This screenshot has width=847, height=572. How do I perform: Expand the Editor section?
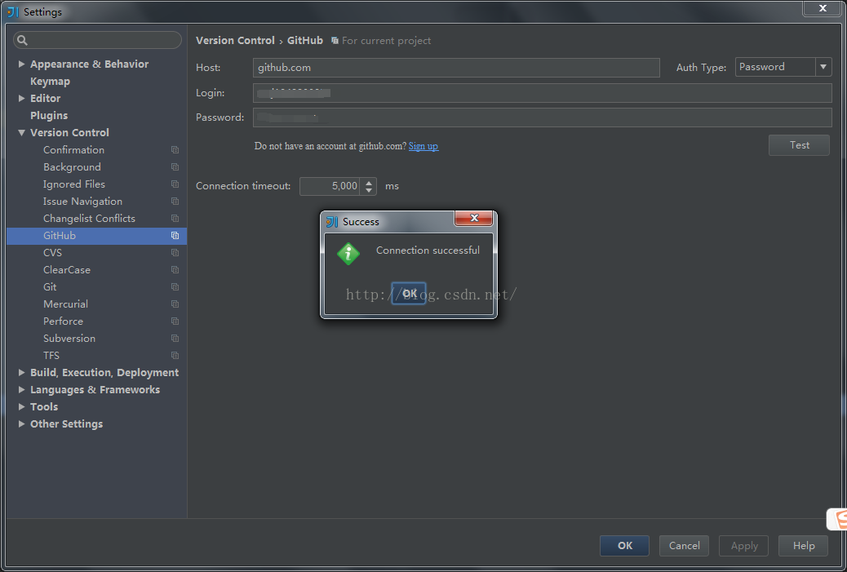pos(21,98)
